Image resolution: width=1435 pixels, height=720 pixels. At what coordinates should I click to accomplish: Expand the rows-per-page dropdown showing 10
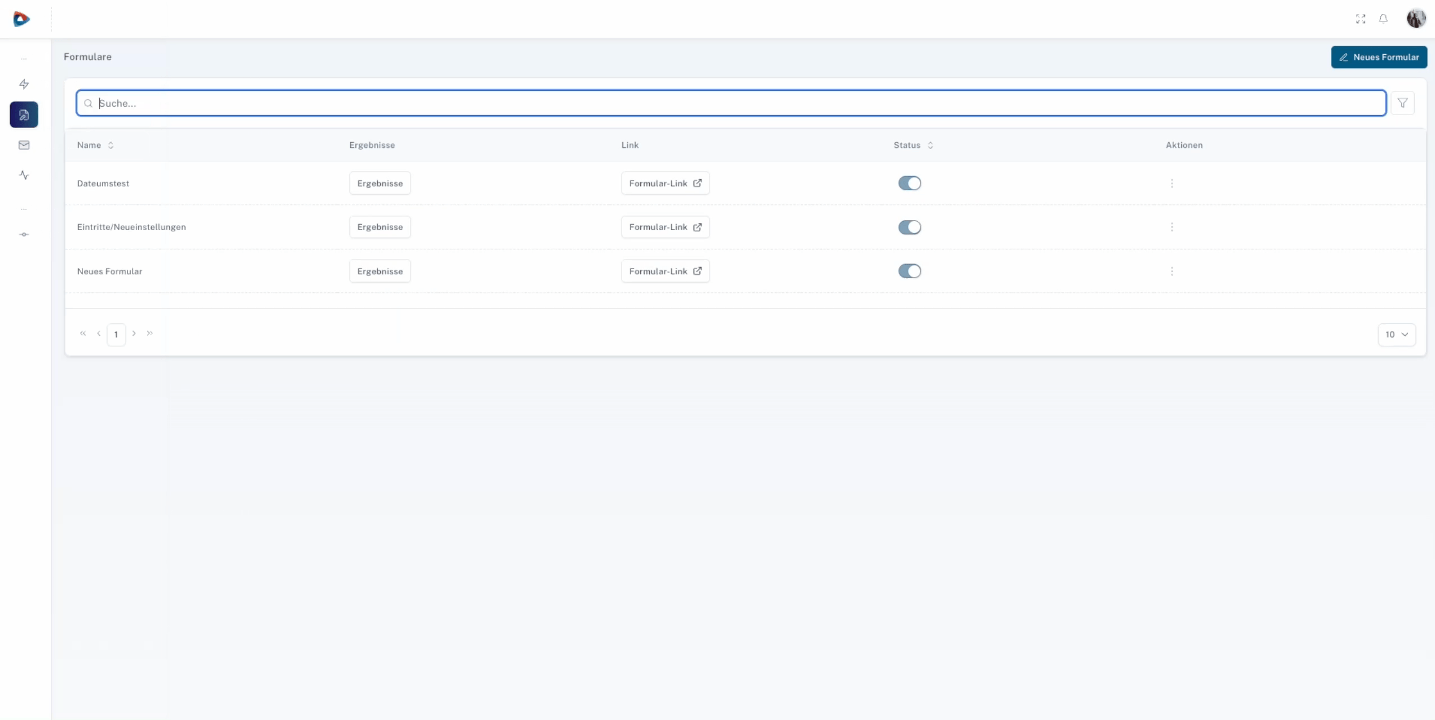click(x=1396, y=335)
